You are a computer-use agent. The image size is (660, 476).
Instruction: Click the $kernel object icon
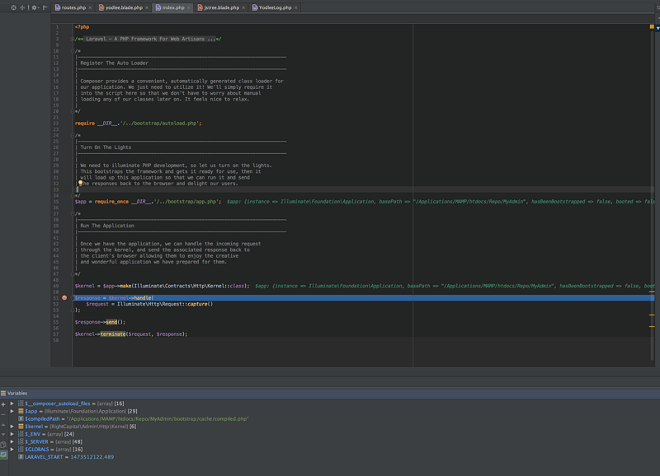pos(21,427)
